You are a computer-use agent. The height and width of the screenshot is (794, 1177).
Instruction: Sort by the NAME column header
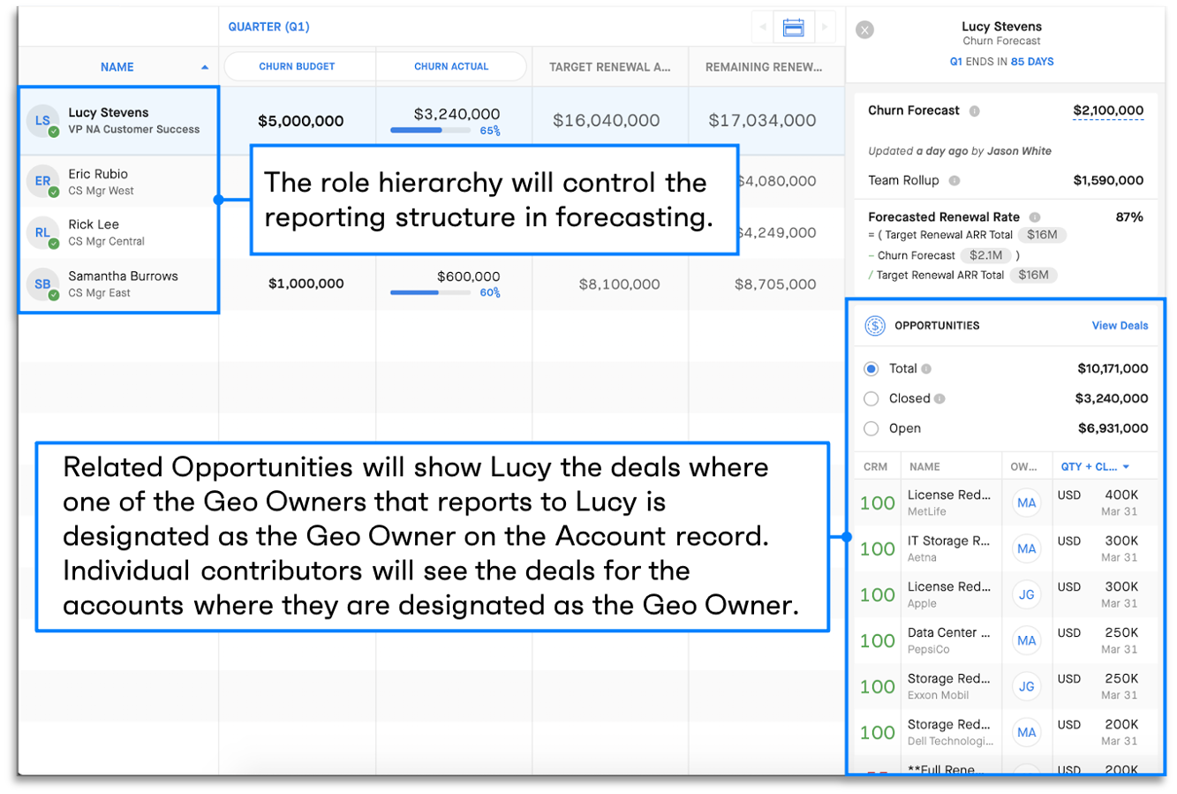tap(117, 67)
